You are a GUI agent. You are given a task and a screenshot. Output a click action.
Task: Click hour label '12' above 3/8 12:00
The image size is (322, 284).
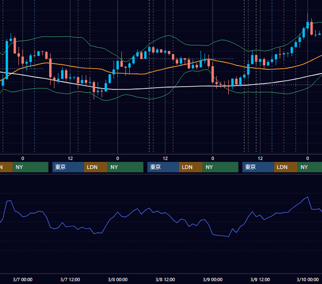[x=165, y=159]
